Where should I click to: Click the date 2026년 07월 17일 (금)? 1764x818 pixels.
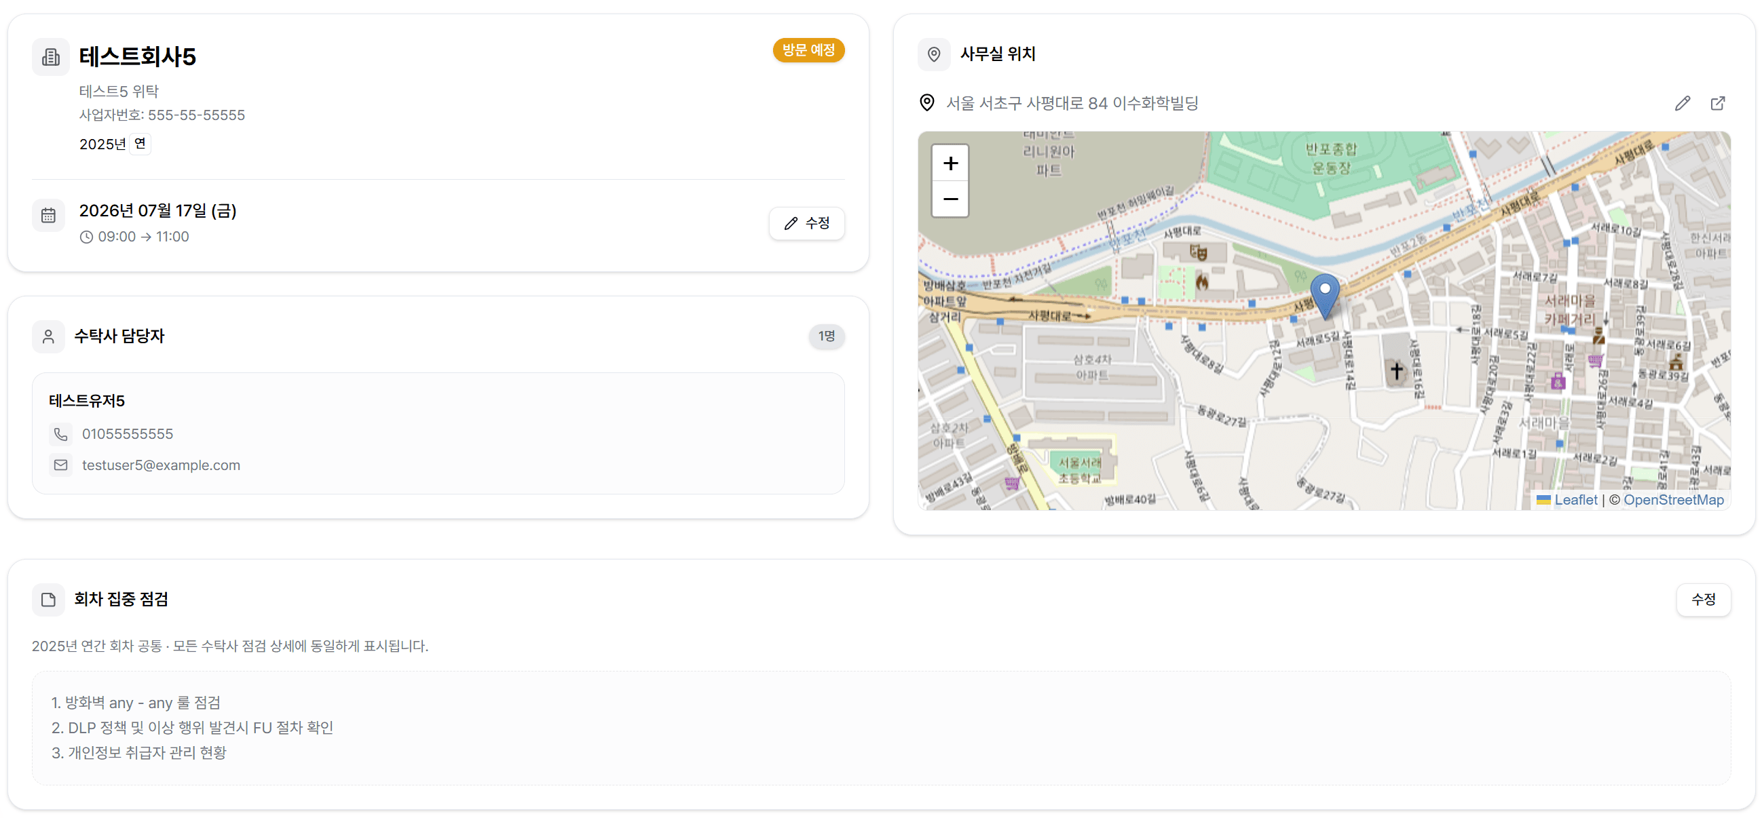[x=157, y=211]
